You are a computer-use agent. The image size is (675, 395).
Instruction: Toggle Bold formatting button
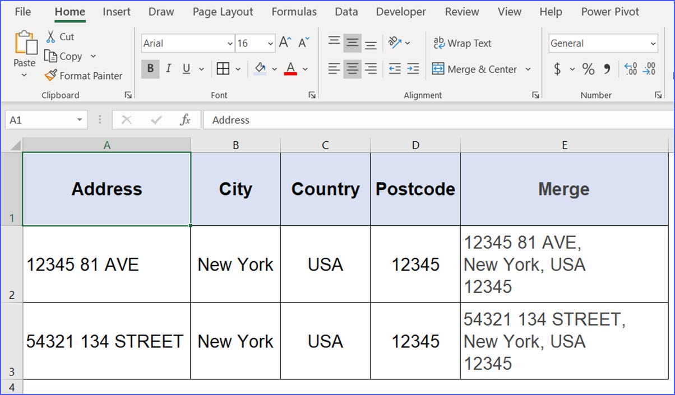point(150,69)
